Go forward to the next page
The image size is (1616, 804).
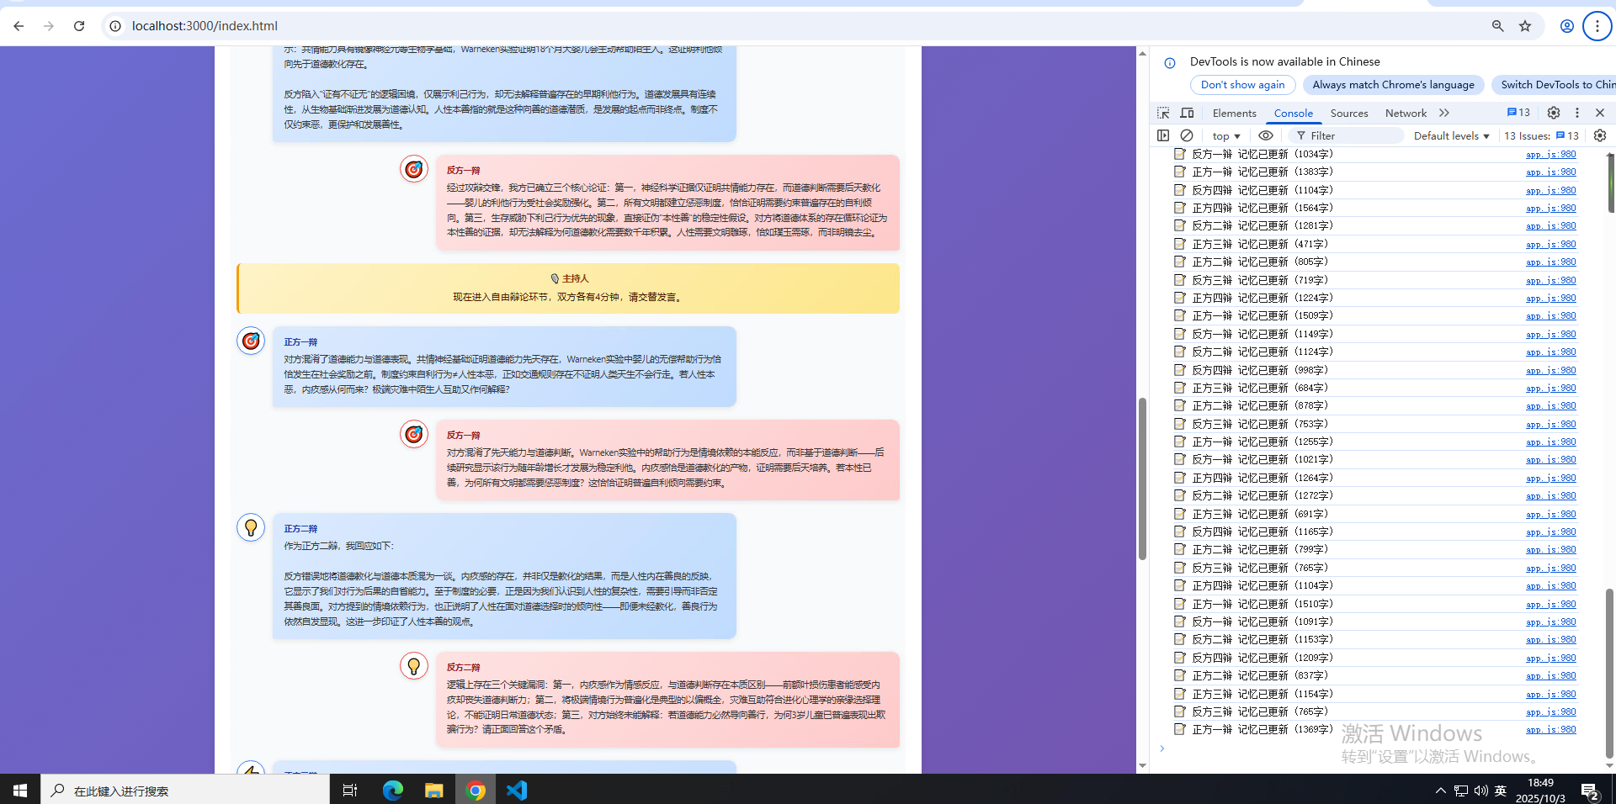[x=49, y=26]
